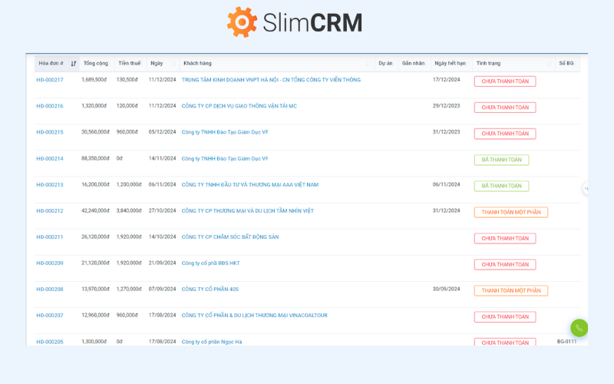Viewport: 614px width, 384px height.
Task: Click ĐÃ THANH TOÁN status of HĐ-000214
Action: (x=501, y=160)
